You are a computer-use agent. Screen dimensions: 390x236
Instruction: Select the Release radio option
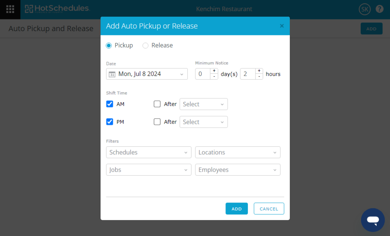click(x=145, y=46)
